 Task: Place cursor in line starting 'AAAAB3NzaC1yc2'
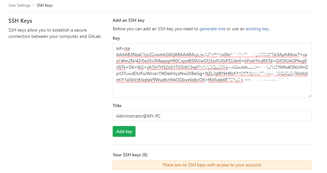pos(211,55)
